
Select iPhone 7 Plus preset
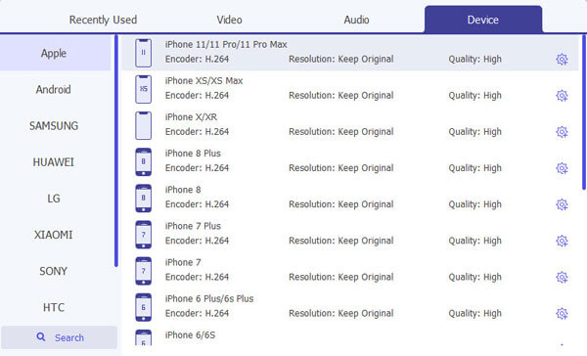pos(193,226)
